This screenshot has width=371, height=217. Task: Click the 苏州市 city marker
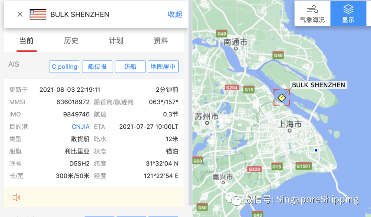tap(207, 123)
